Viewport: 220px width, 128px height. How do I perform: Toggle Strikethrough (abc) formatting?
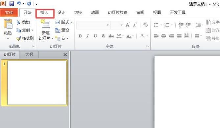coord(111,36)
